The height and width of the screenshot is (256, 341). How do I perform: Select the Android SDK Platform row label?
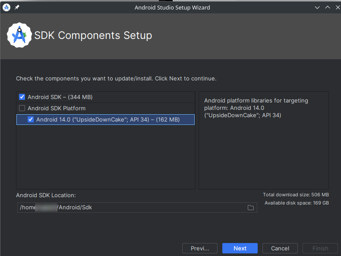pos(57,108)
